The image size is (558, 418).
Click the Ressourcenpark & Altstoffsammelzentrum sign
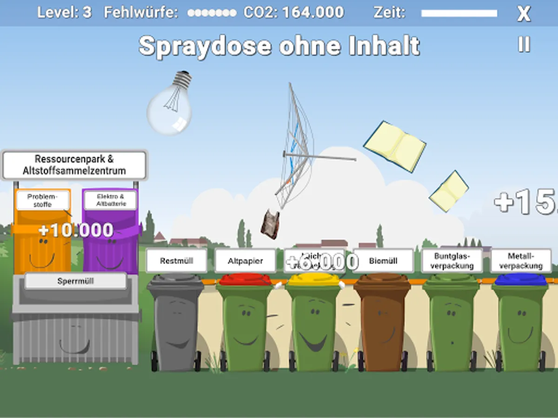click(74, 165)
